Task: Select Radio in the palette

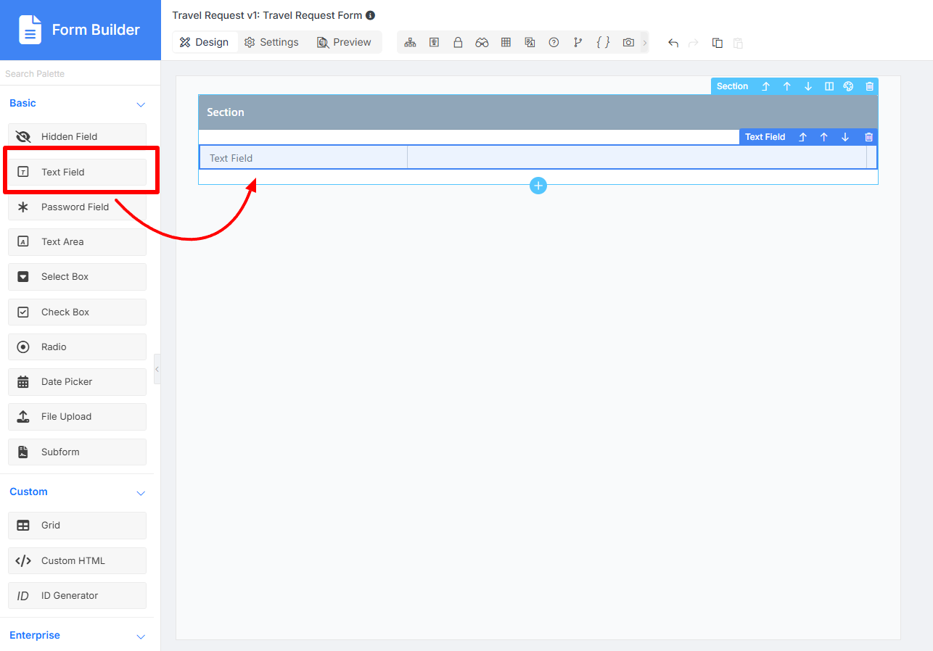Action: point(77,347)
